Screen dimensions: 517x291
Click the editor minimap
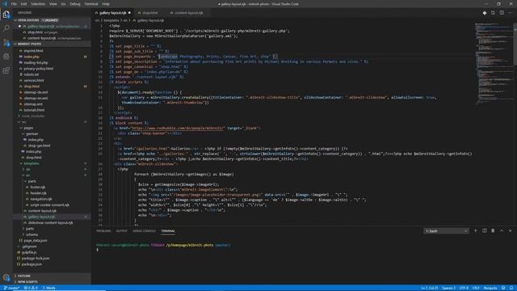(494, 63)
